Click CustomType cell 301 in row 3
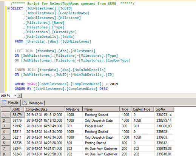Screen dimensions: 196x156 click(x=143, y=126)
